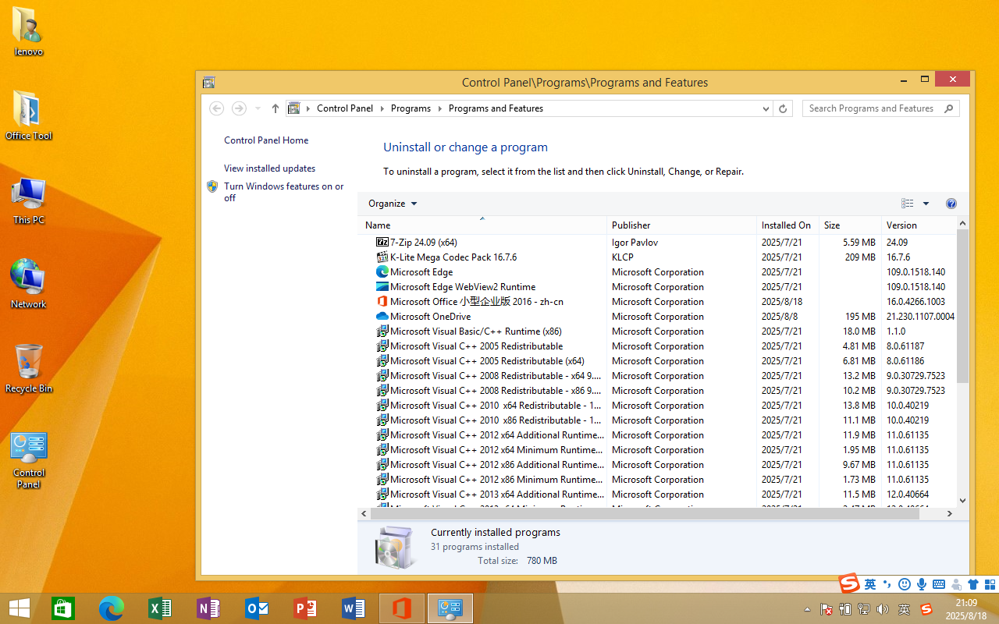The width and height of the screenshot is (999, 624).
Task: Open recent locations dropdown arrow
Action: tap(258, 109)
